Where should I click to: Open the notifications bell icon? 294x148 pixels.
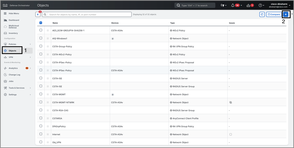[233, 5]
